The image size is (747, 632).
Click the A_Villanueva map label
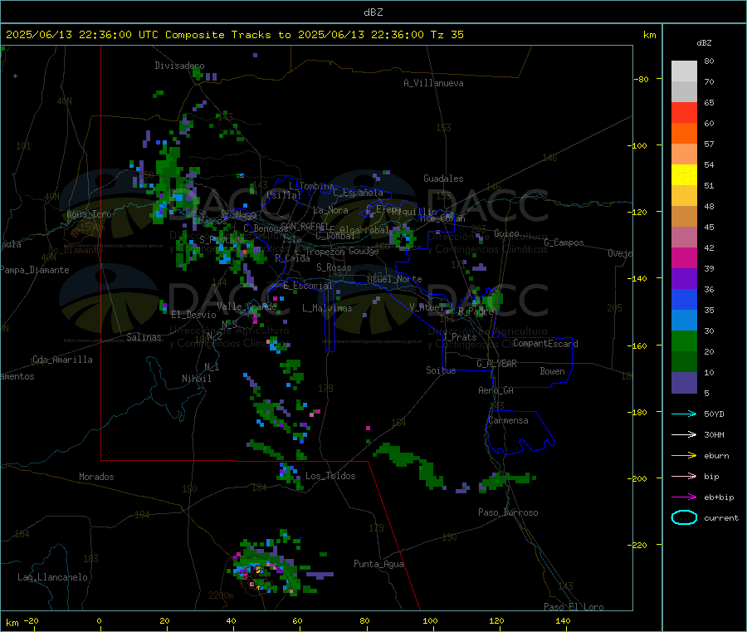(433, 83)
